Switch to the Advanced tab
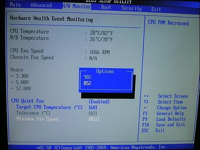The width and height of the screenshot is (200, 150). pyautogui.click(x=41, y=5)
